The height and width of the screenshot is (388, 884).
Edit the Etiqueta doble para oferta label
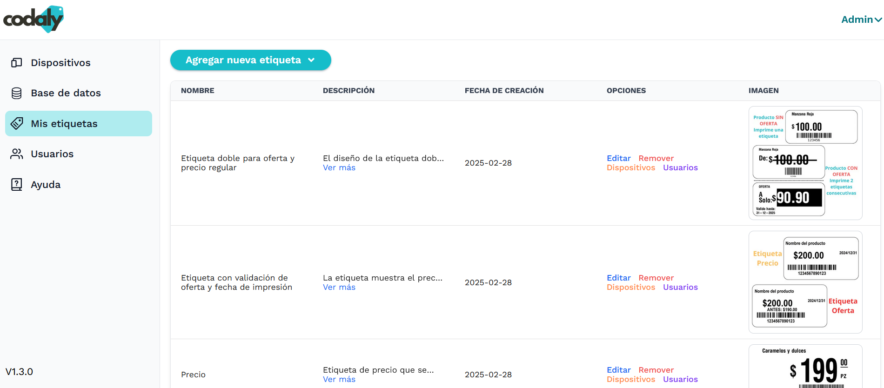click(x=618, y=158)
